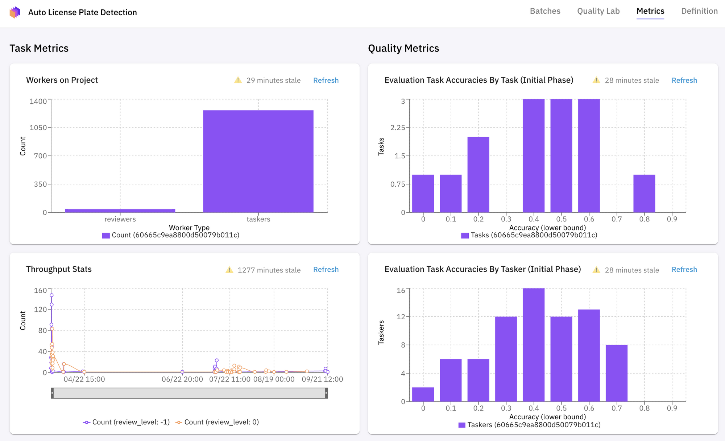Click the Workers on Project stale warning icon
This screenshot has width=725, height=441.
238,80
